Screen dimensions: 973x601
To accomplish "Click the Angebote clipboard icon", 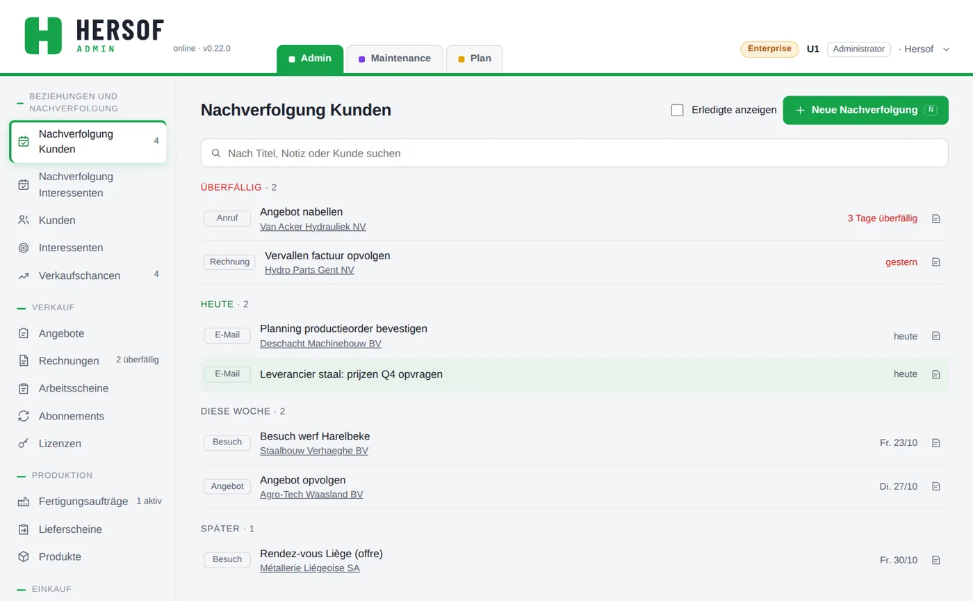I will pyautogui.click(x=24, y=333).
